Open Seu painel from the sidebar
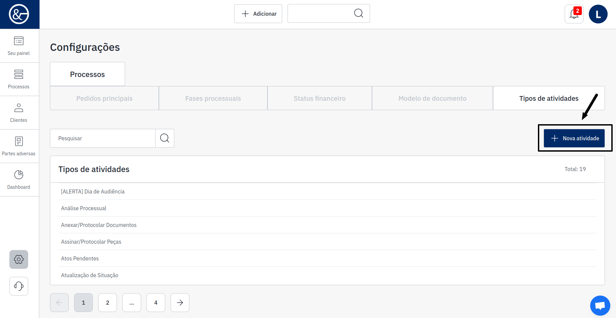 pyautogui.click(x=19, y=46)
